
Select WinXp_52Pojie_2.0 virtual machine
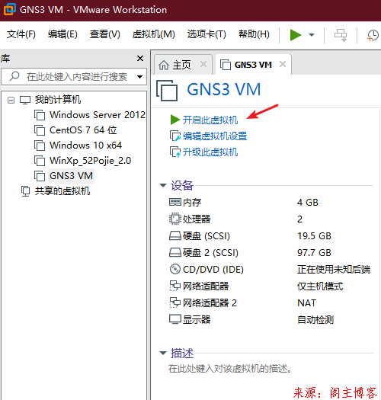[x=90, y=161]
